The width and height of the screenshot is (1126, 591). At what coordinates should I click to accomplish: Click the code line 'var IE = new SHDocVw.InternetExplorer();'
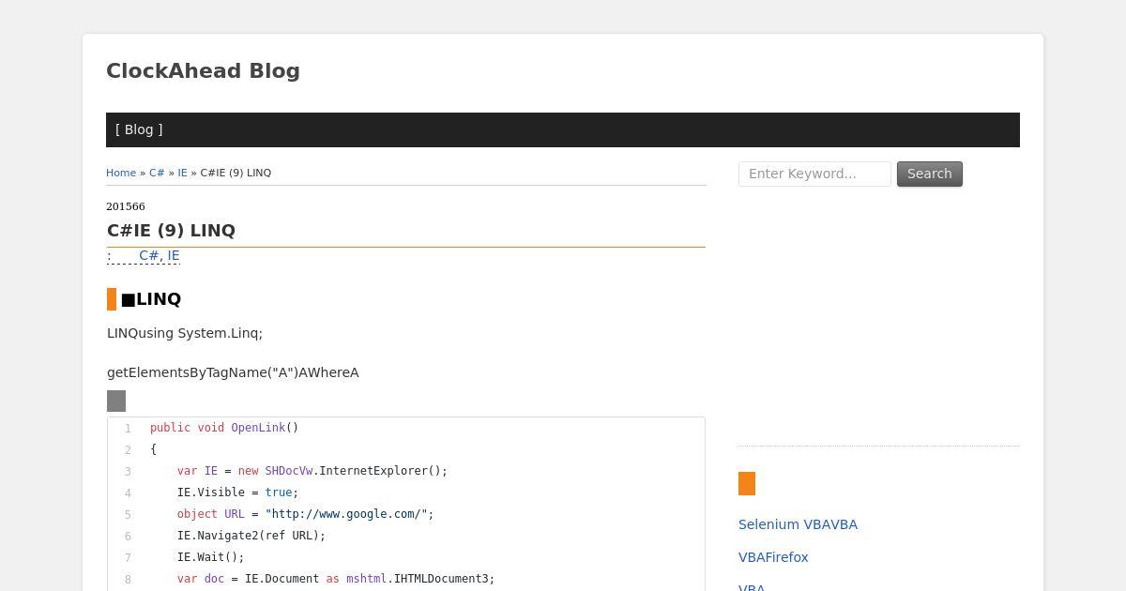coord(312,471)
